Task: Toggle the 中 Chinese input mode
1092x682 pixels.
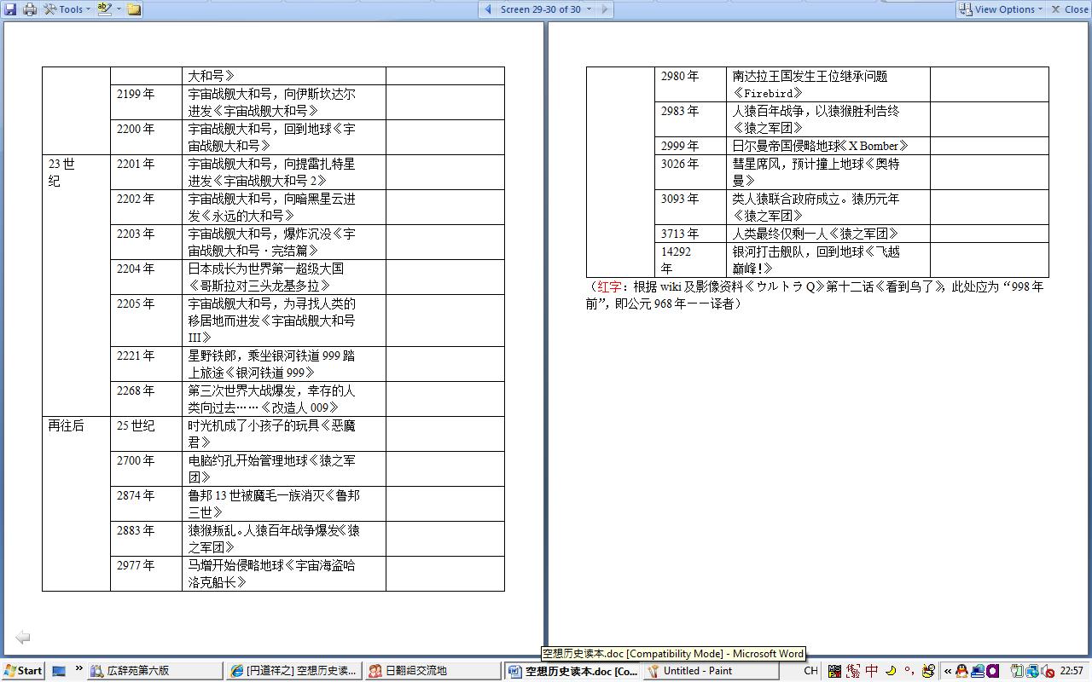Action: [871, 671]
